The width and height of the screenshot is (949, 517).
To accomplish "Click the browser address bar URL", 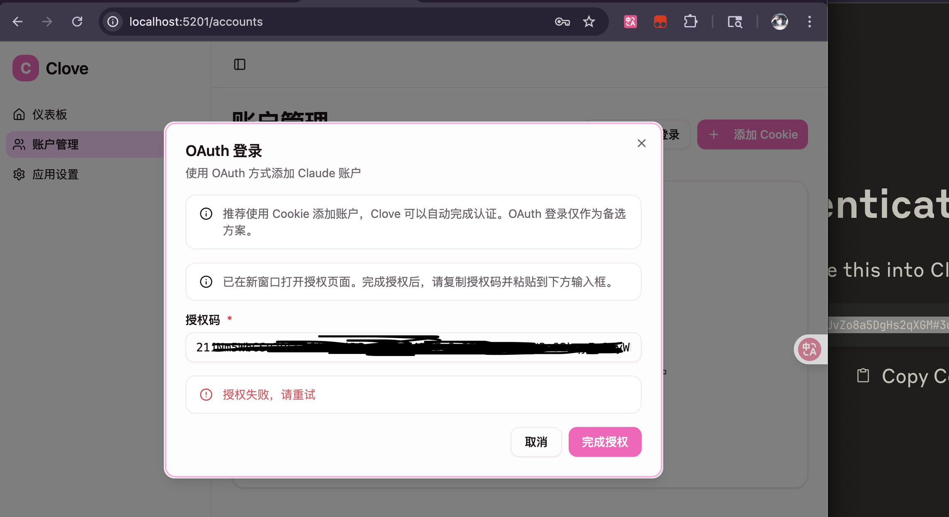I will (x=196, y=22).
